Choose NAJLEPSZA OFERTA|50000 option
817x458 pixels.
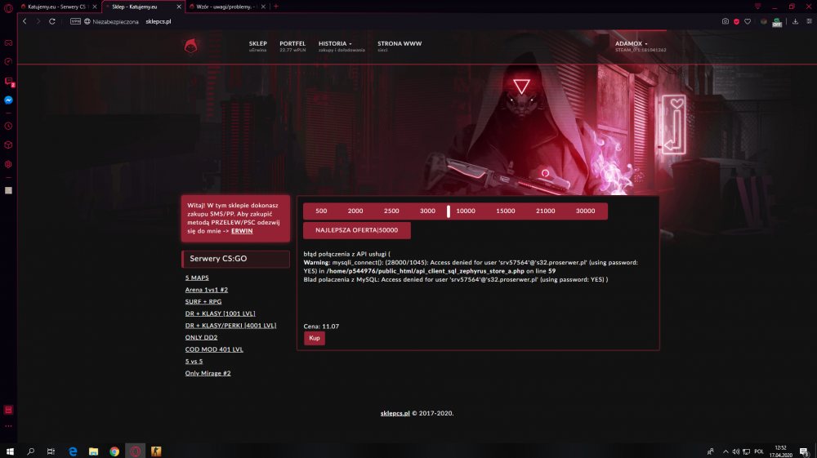tap(357, 230)
